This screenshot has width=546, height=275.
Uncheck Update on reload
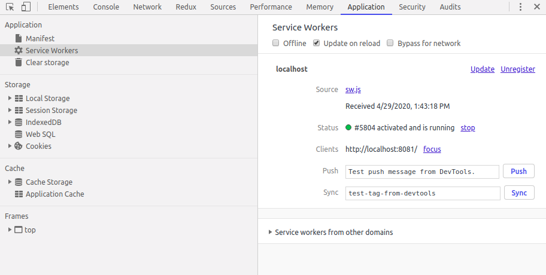[317, 43]
